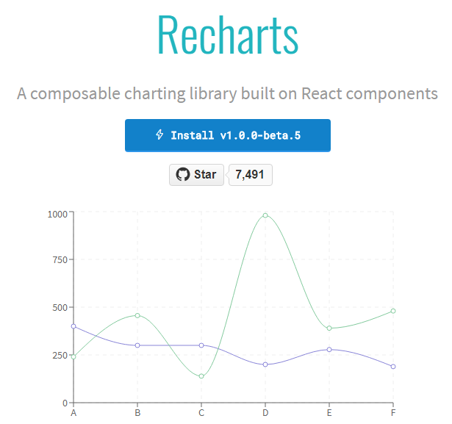This screenshot has width=452, height=424.
Task: Click the purple line point at C
Action: 201,345
